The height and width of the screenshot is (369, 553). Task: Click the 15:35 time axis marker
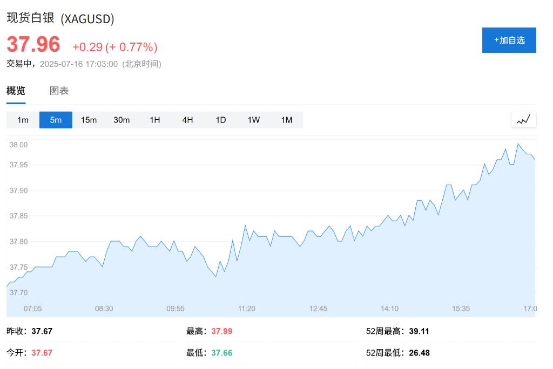[461, 309]
